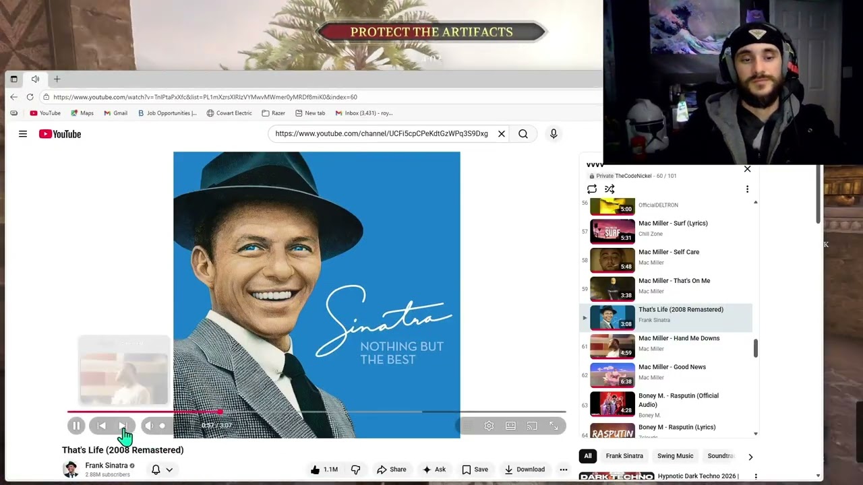This screenshot has width=863, height=485.
Task: Select the Swing Music filter chip
Action: [x=675, y=456]
